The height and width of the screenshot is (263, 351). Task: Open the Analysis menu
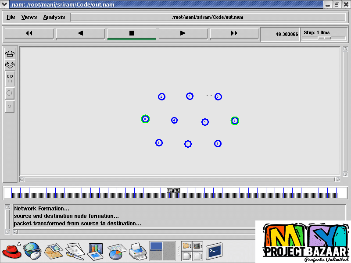54,17
